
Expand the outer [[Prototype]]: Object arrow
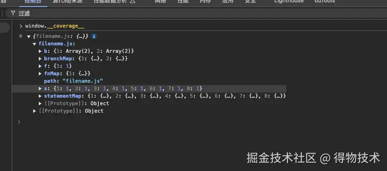point(35,111)
